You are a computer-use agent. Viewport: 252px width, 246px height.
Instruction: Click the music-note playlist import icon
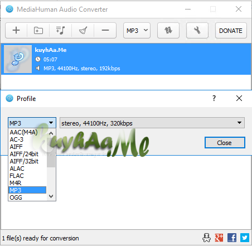(61, 30)
